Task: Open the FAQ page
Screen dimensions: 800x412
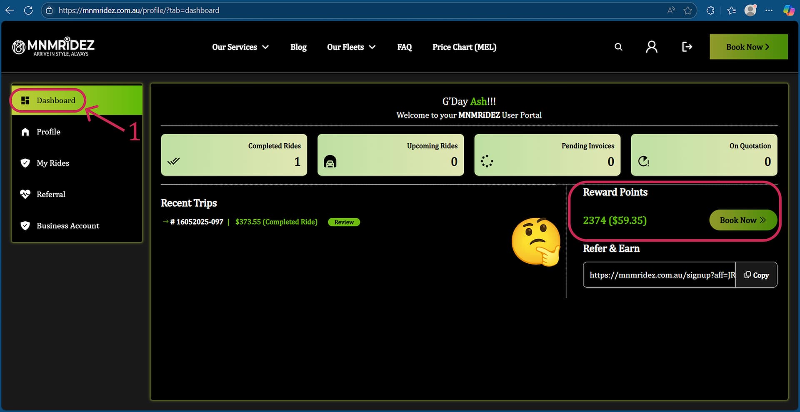Action: (404, 47)
